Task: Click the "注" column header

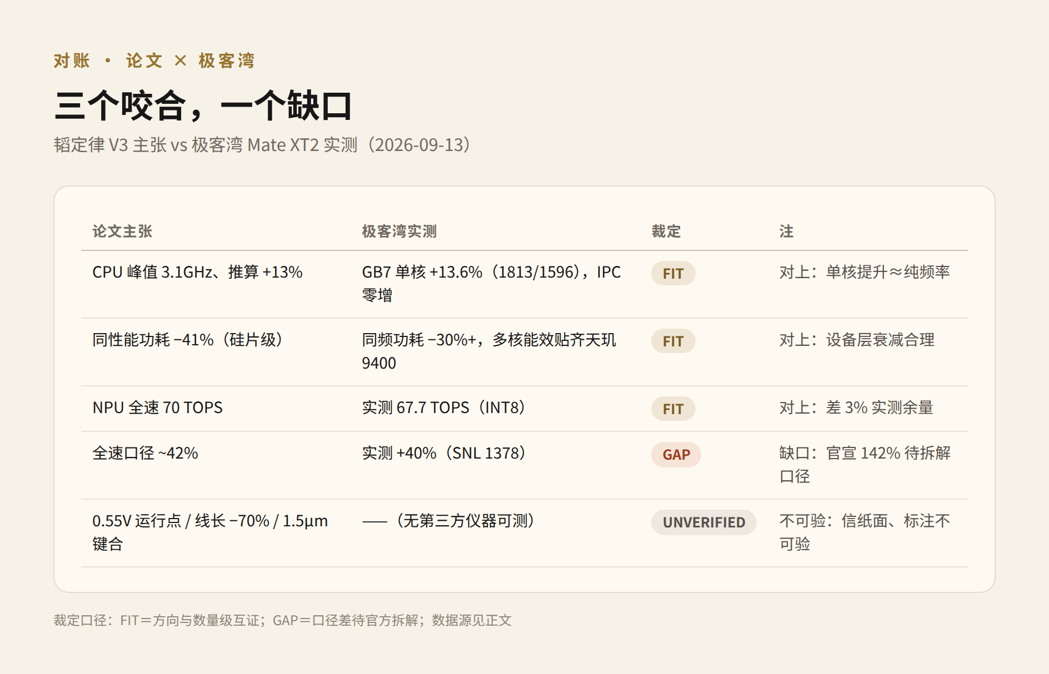Action: click(x=786, y=232)
